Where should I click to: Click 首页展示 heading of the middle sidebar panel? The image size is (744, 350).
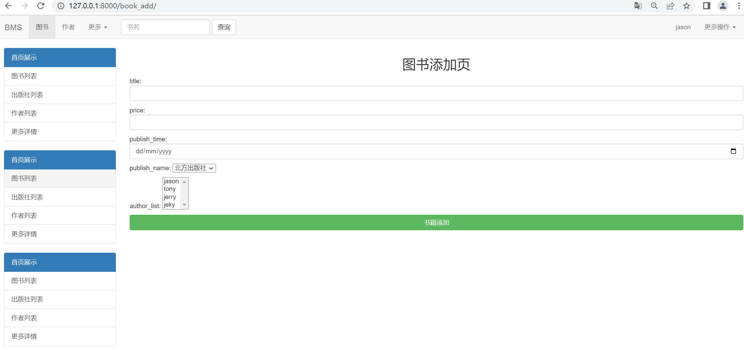click(x=60, y=160)
